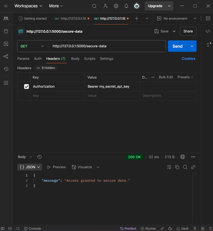Open the response history icon
Viewport: 213px width, 231px height.
[x=39, y=157]
